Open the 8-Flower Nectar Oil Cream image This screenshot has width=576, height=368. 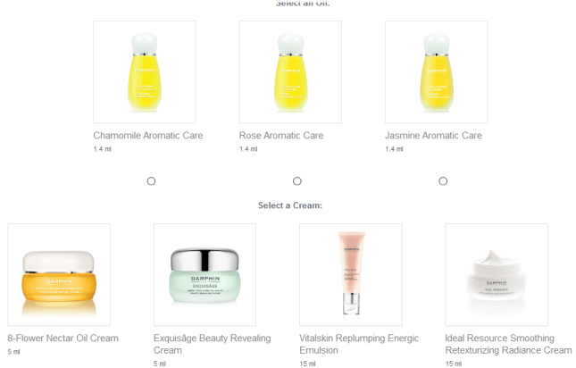click(x=59, y=275)
